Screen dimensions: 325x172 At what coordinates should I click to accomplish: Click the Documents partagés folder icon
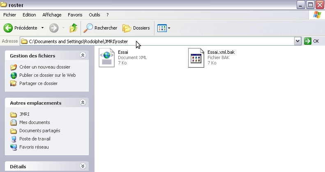click(14, 131)
